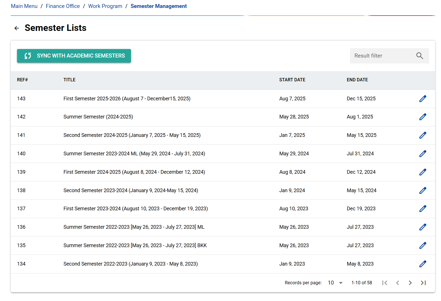
Task: Open Finance Office breadcrumb link
Action: (63, 6)
